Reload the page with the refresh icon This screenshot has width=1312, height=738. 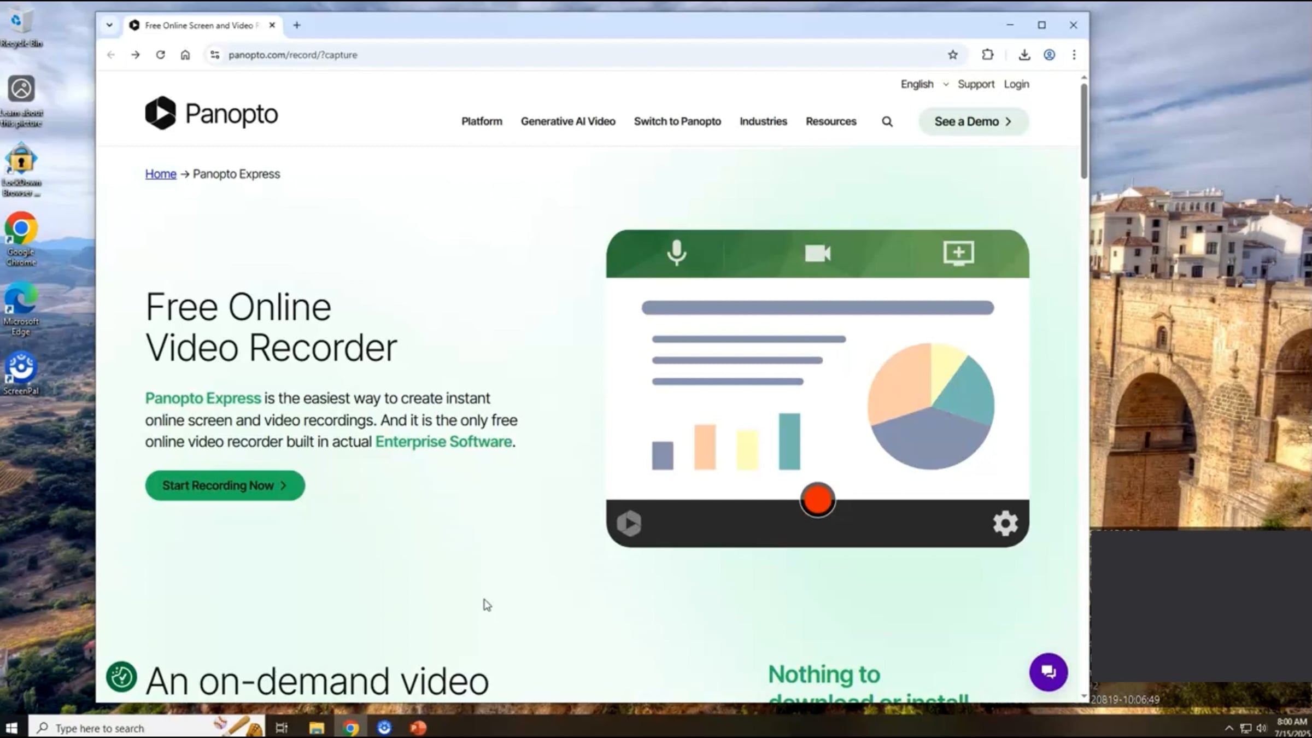point(160,55)
